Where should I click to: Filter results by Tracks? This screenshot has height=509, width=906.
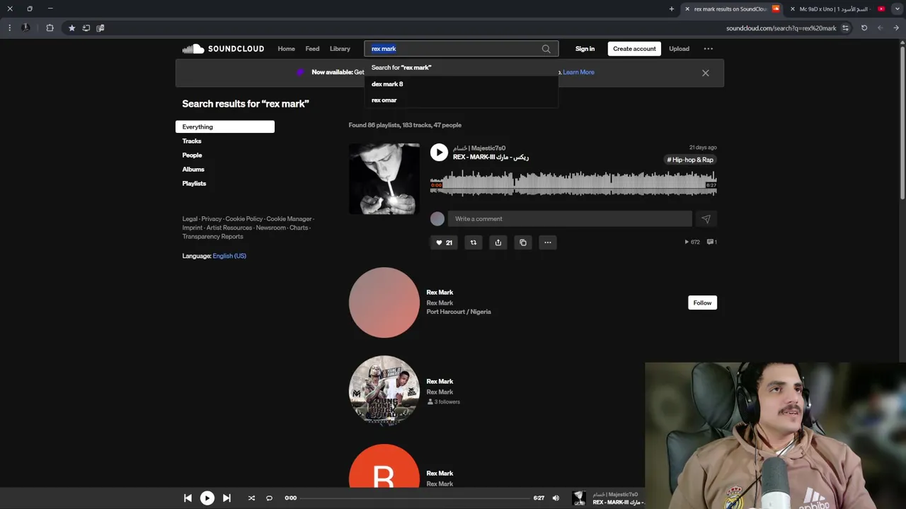[x=192, y=141]
